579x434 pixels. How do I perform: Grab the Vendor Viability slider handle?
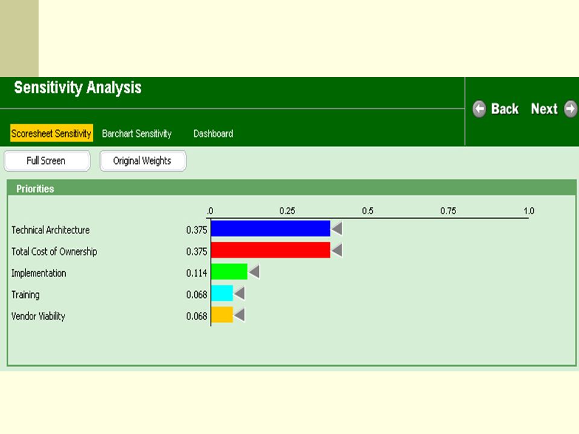pyautogui.click(x=239, y=315)
